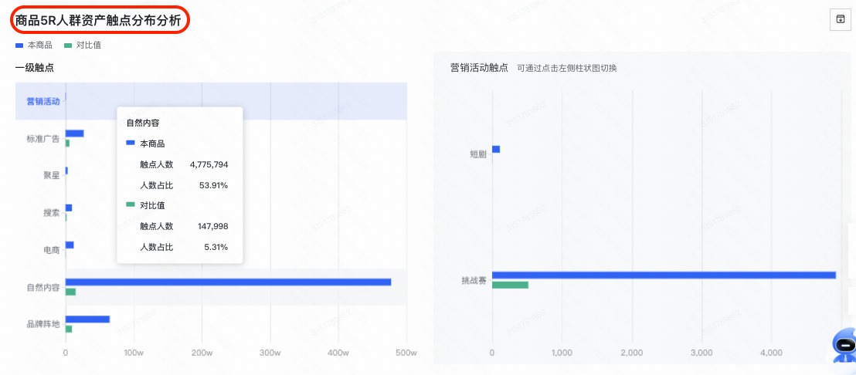This screenshot has height=375, width=856.
Task: Click the 500w axis tick label
Action: [x=406, y=353]
